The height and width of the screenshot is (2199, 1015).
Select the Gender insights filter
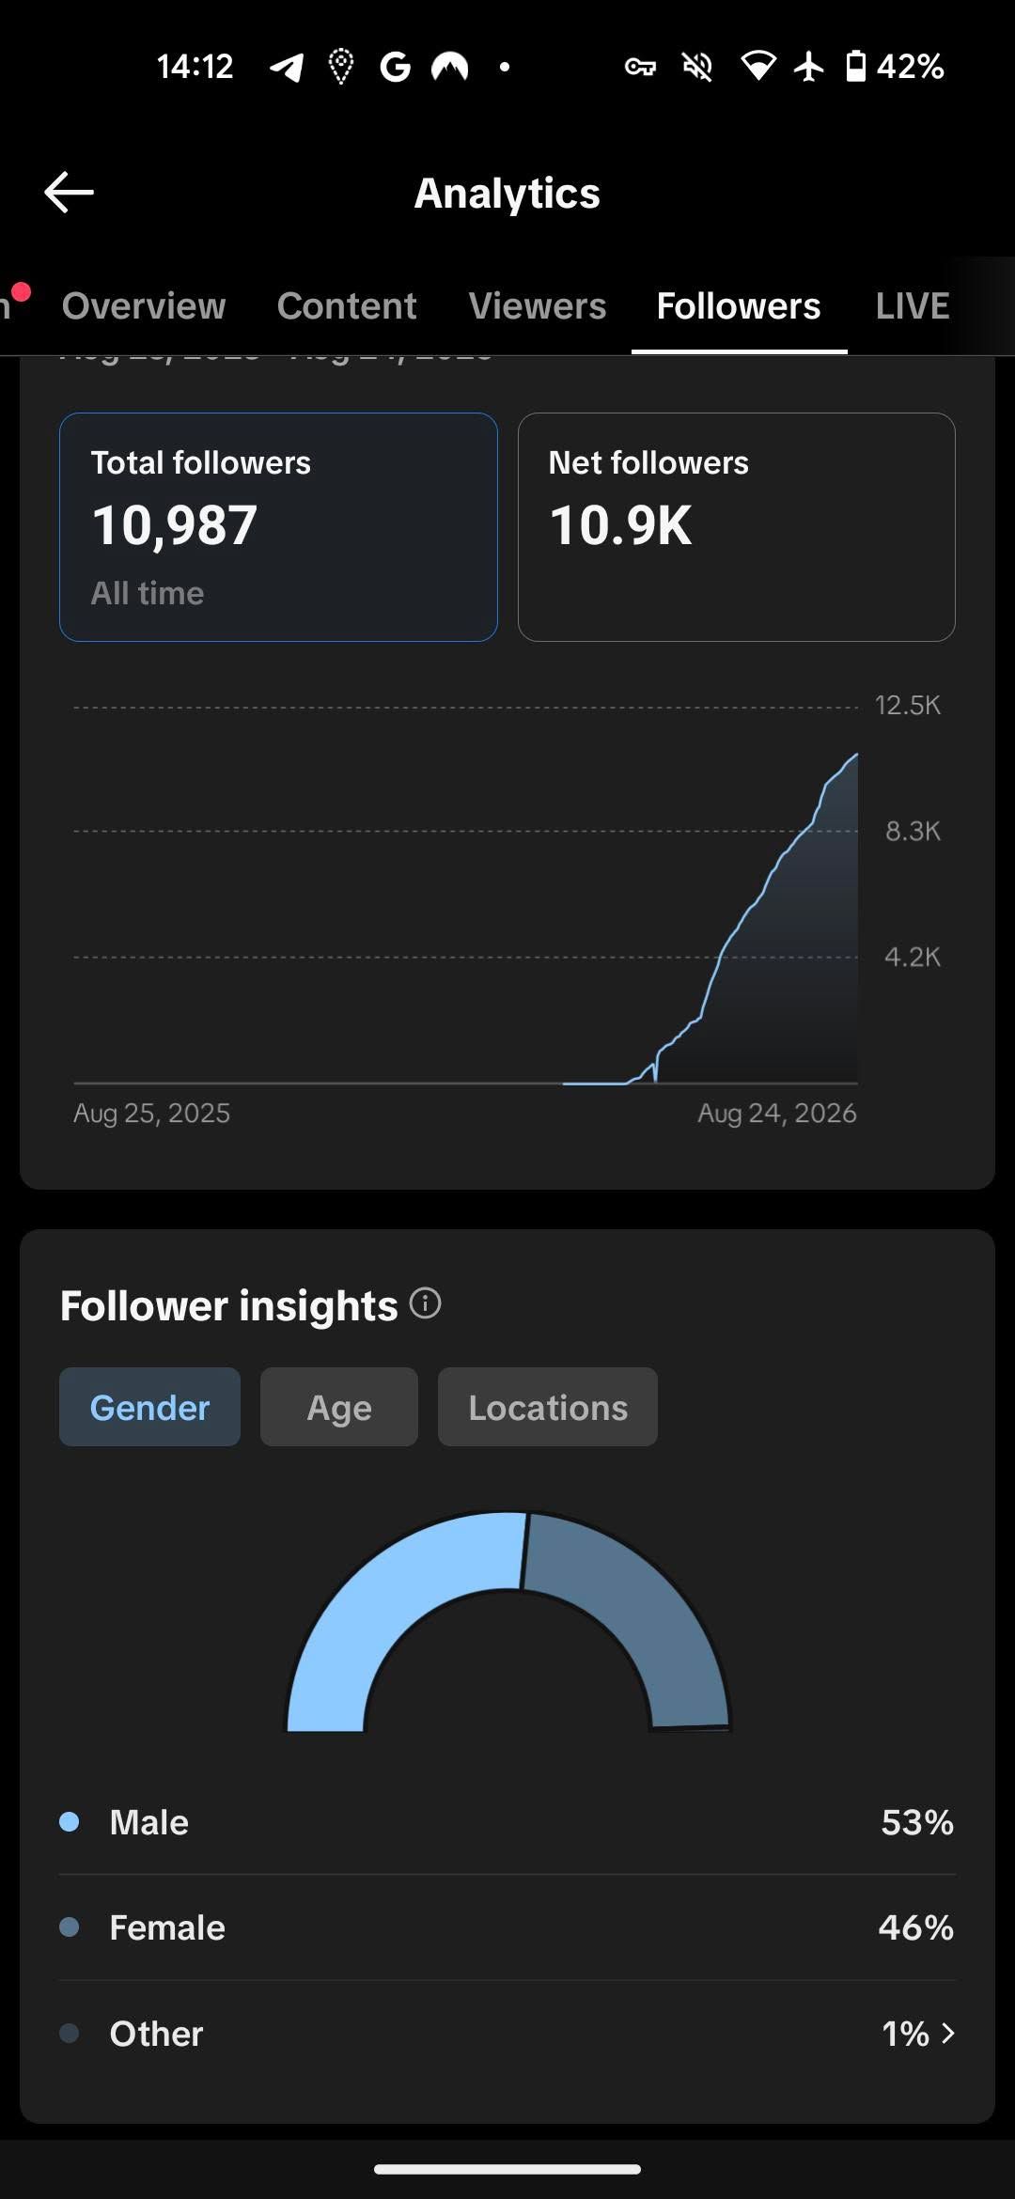(149, 1407)
